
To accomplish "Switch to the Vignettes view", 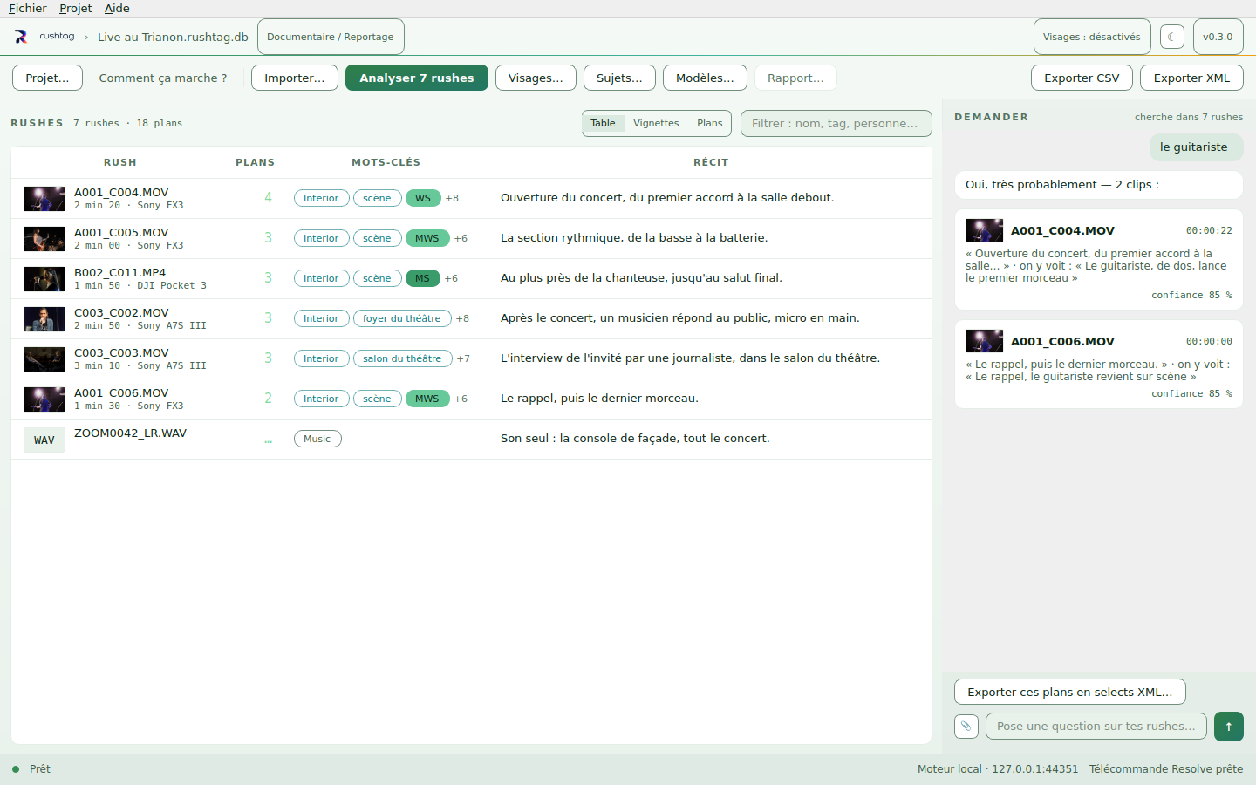I will (656, 124).
